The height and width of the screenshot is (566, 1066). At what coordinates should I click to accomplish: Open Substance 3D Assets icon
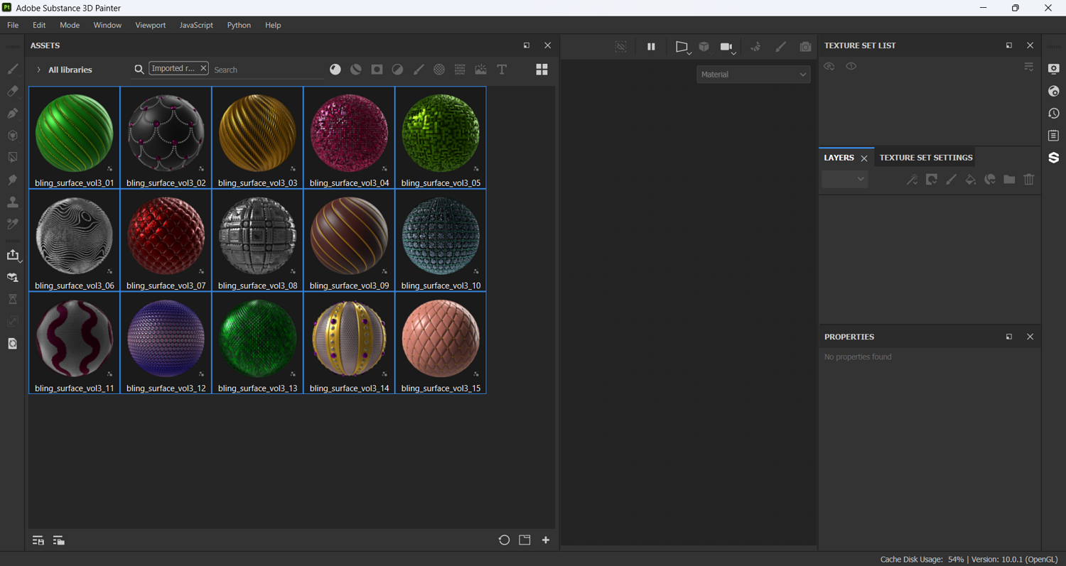(1054, 157)
